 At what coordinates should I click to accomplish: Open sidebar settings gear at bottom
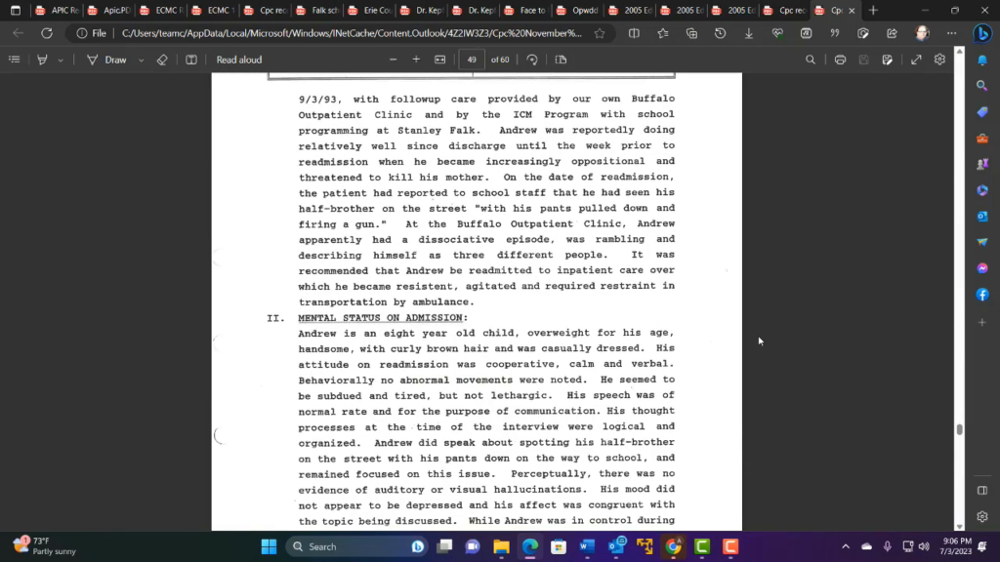(x=982, y=517)
